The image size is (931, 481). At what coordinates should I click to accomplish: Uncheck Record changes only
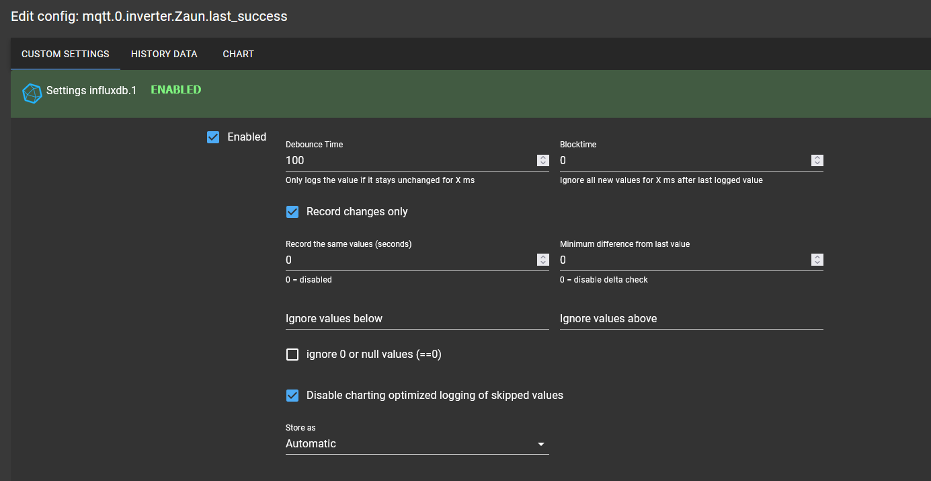point(292,212)
